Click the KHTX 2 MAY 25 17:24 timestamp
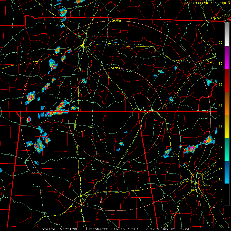Image resolution: width=231 pixels, height=231 pixels. (x=167, y=229)
